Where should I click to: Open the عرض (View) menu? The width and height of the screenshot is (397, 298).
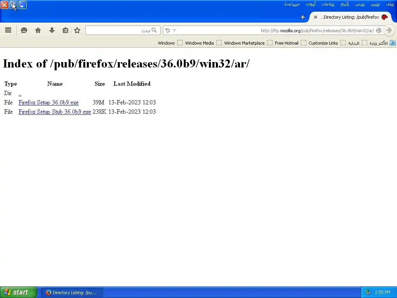point(360,4)
